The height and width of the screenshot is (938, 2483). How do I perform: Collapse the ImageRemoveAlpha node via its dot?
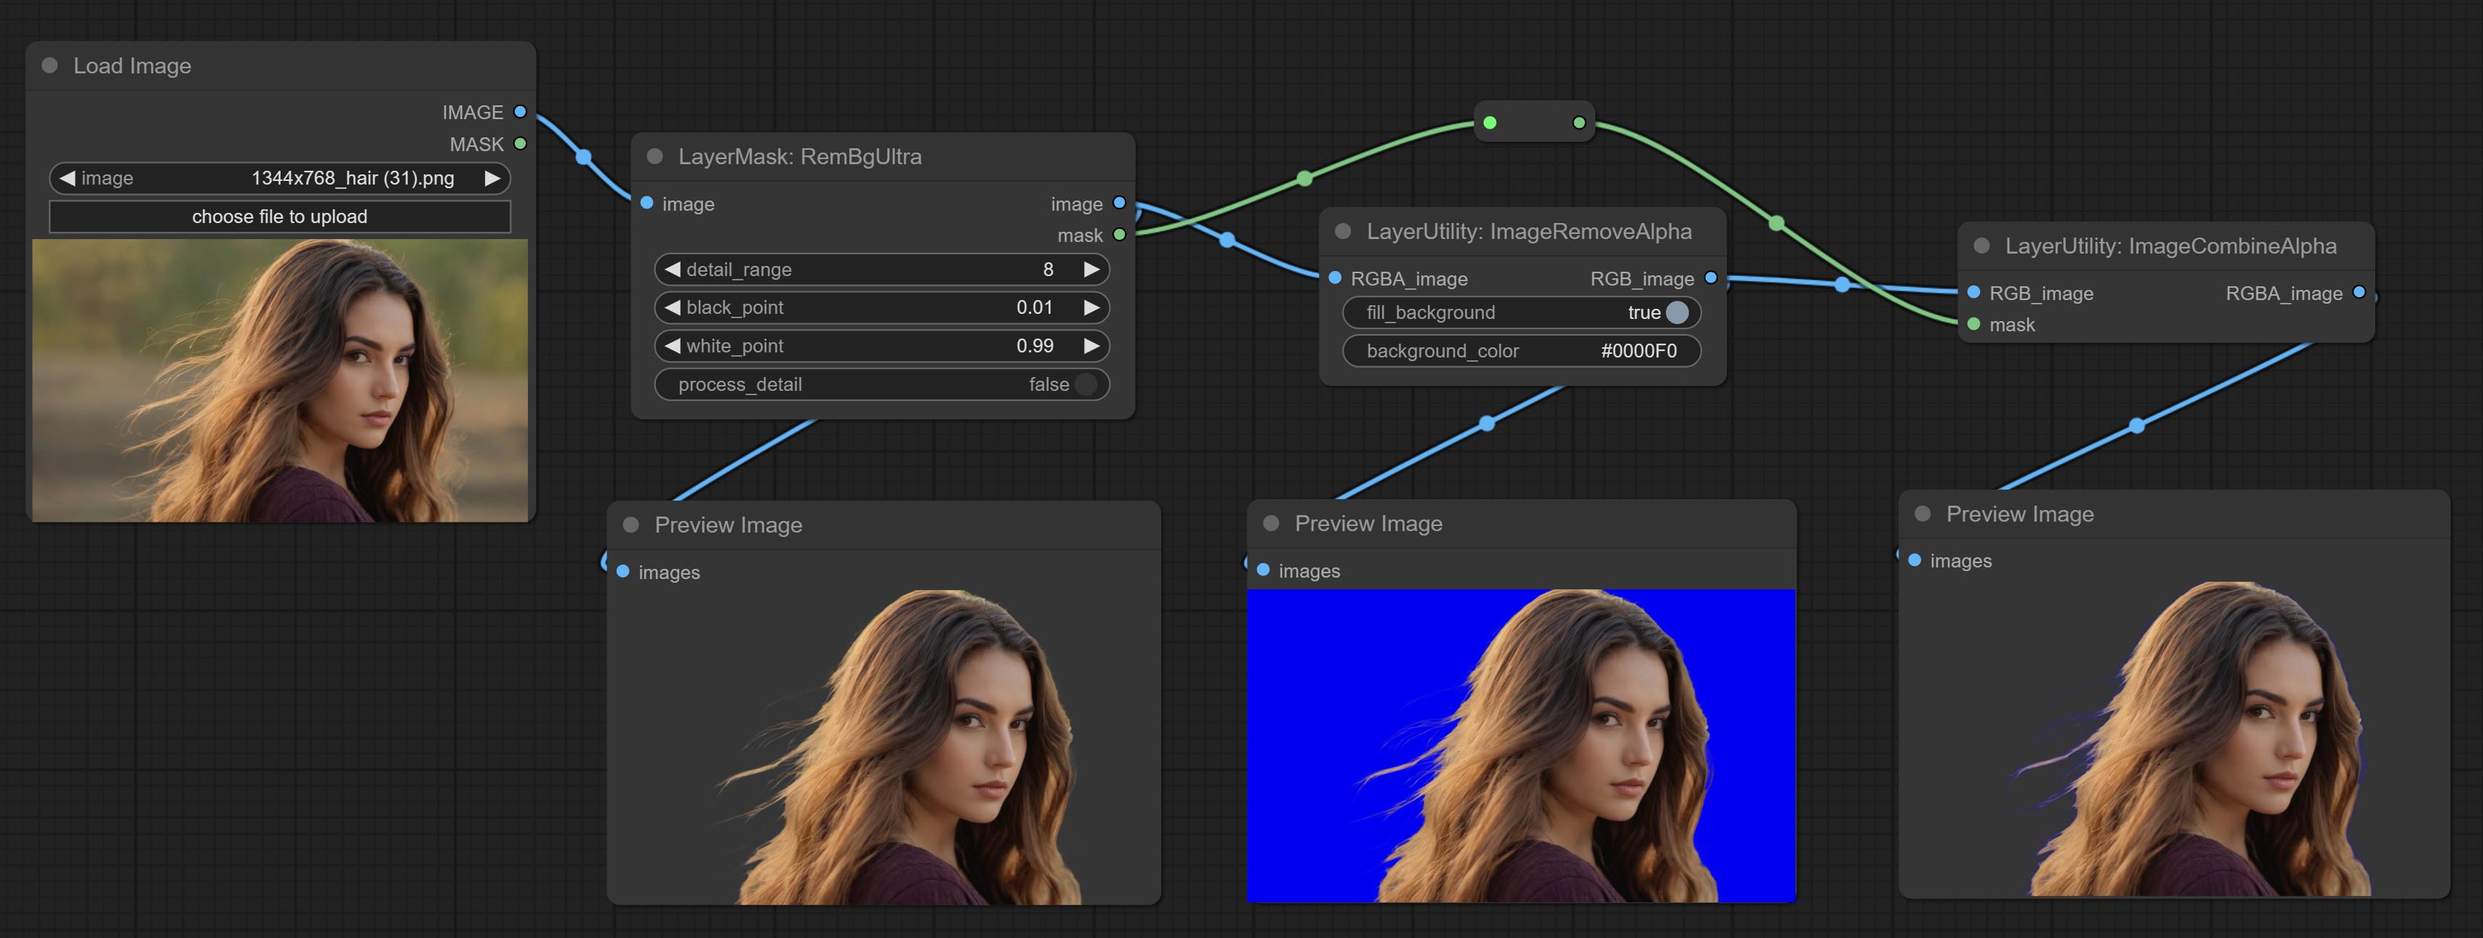(1341, 231)
